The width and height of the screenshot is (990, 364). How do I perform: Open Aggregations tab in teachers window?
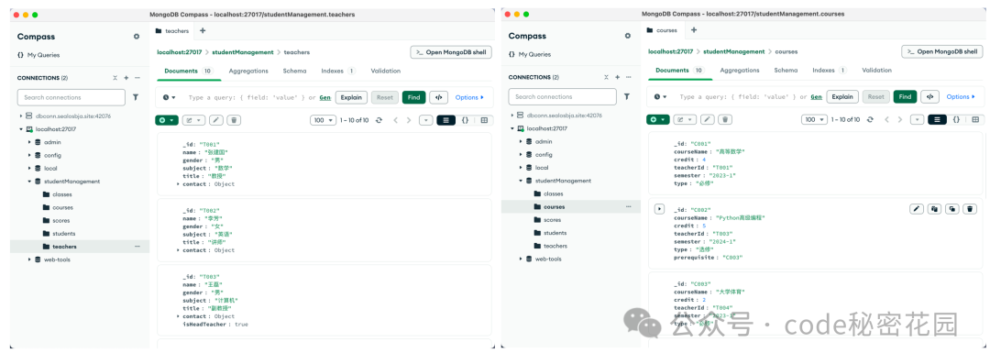(x=248, y=71)
